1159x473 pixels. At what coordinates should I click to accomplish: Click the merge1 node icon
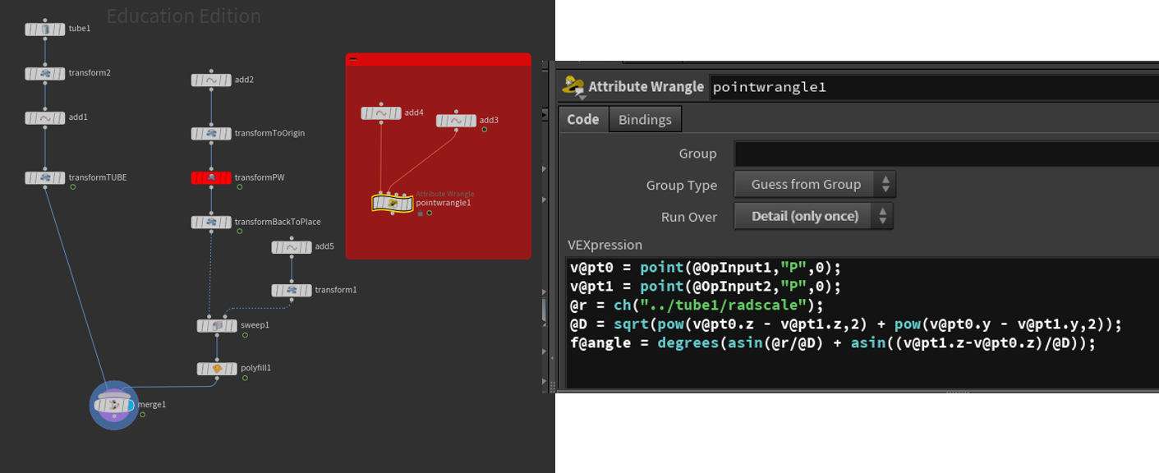click(113, 405)
